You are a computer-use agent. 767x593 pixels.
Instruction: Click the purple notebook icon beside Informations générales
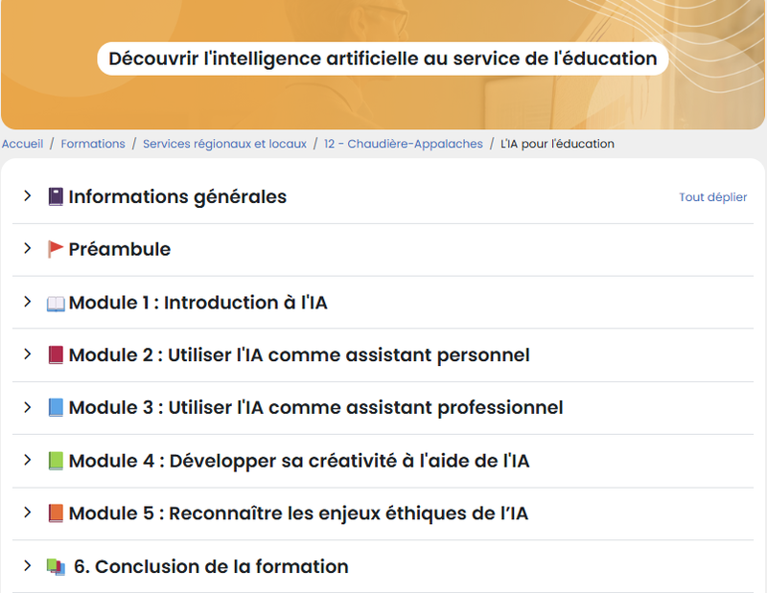pyautogui.click(x=56, y=197)
